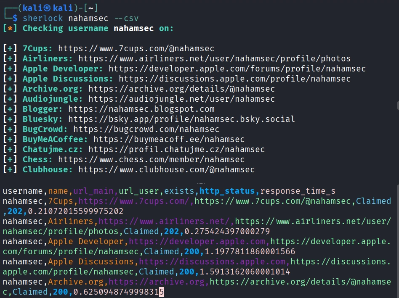
Task: Click the 'BugCrowd:' site label
Action: [x=45, y=129]
